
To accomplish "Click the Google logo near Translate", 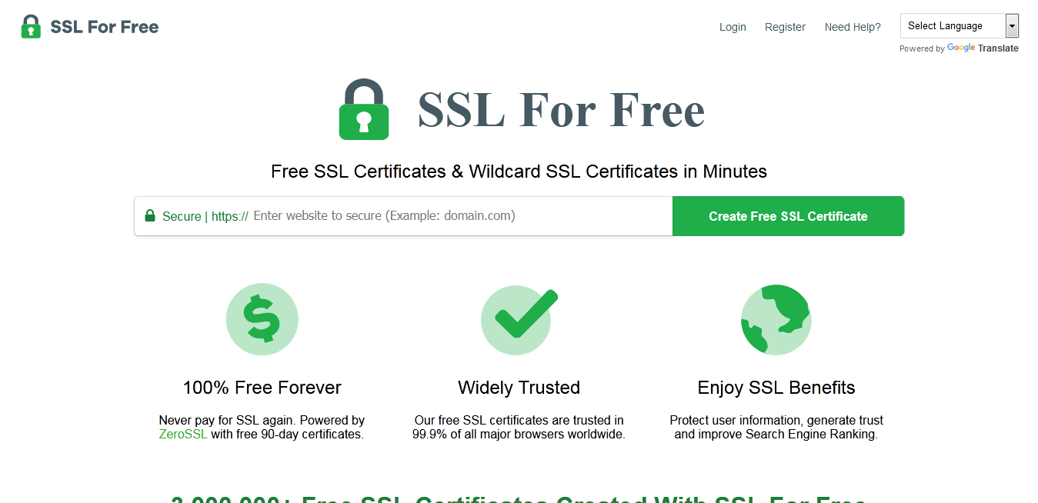I will (961, 48).
